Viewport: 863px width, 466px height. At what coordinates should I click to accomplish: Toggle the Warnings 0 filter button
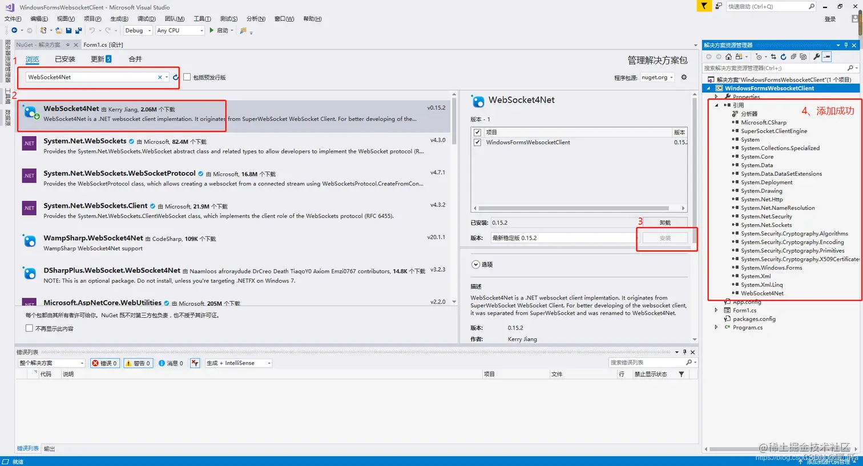click(x=138, y=363)
